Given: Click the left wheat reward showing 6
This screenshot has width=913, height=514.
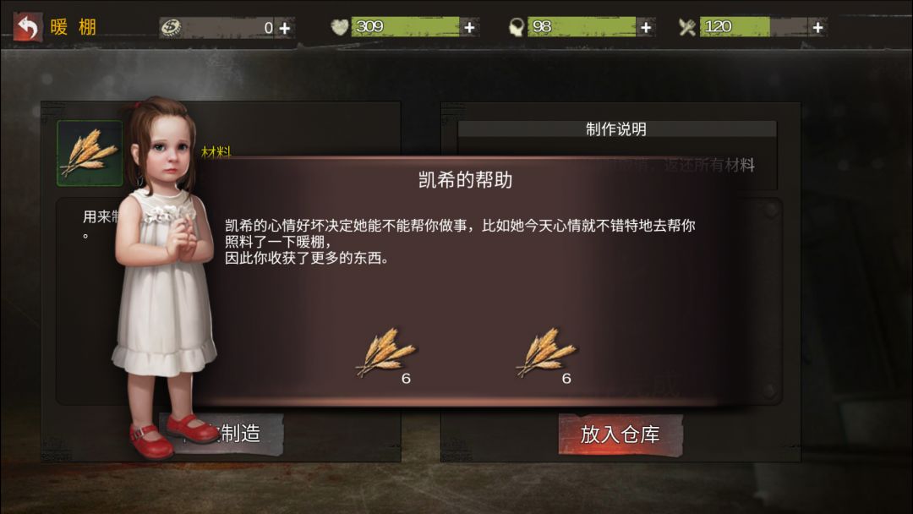Looking at the screenshot, I should 385,354.
